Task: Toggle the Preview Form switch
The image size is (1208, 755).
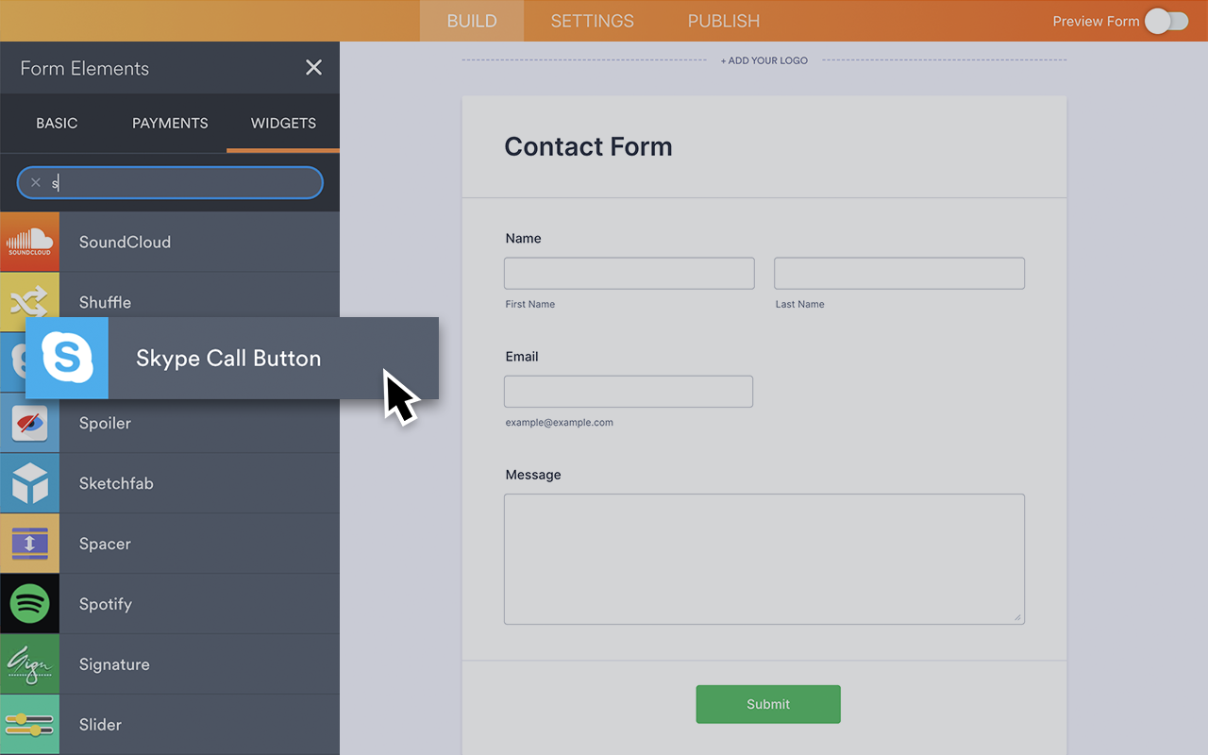Action: coord(1166,21)
